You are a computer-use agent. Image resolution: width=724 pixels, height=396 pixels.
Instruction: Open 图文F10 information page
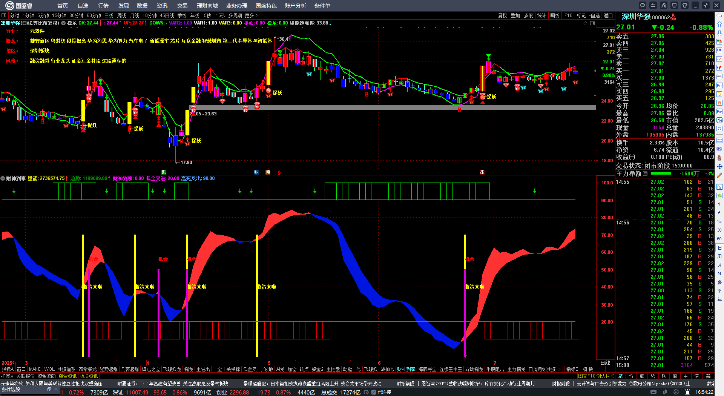point(586,376)
